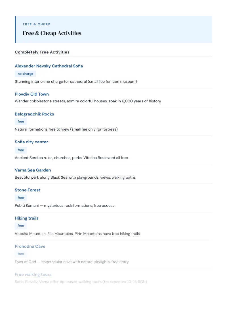Click the 'FREE & CHEAP' small caps label
The height and width of the screenshot is (322, 227).
click(x=37, y=24)
